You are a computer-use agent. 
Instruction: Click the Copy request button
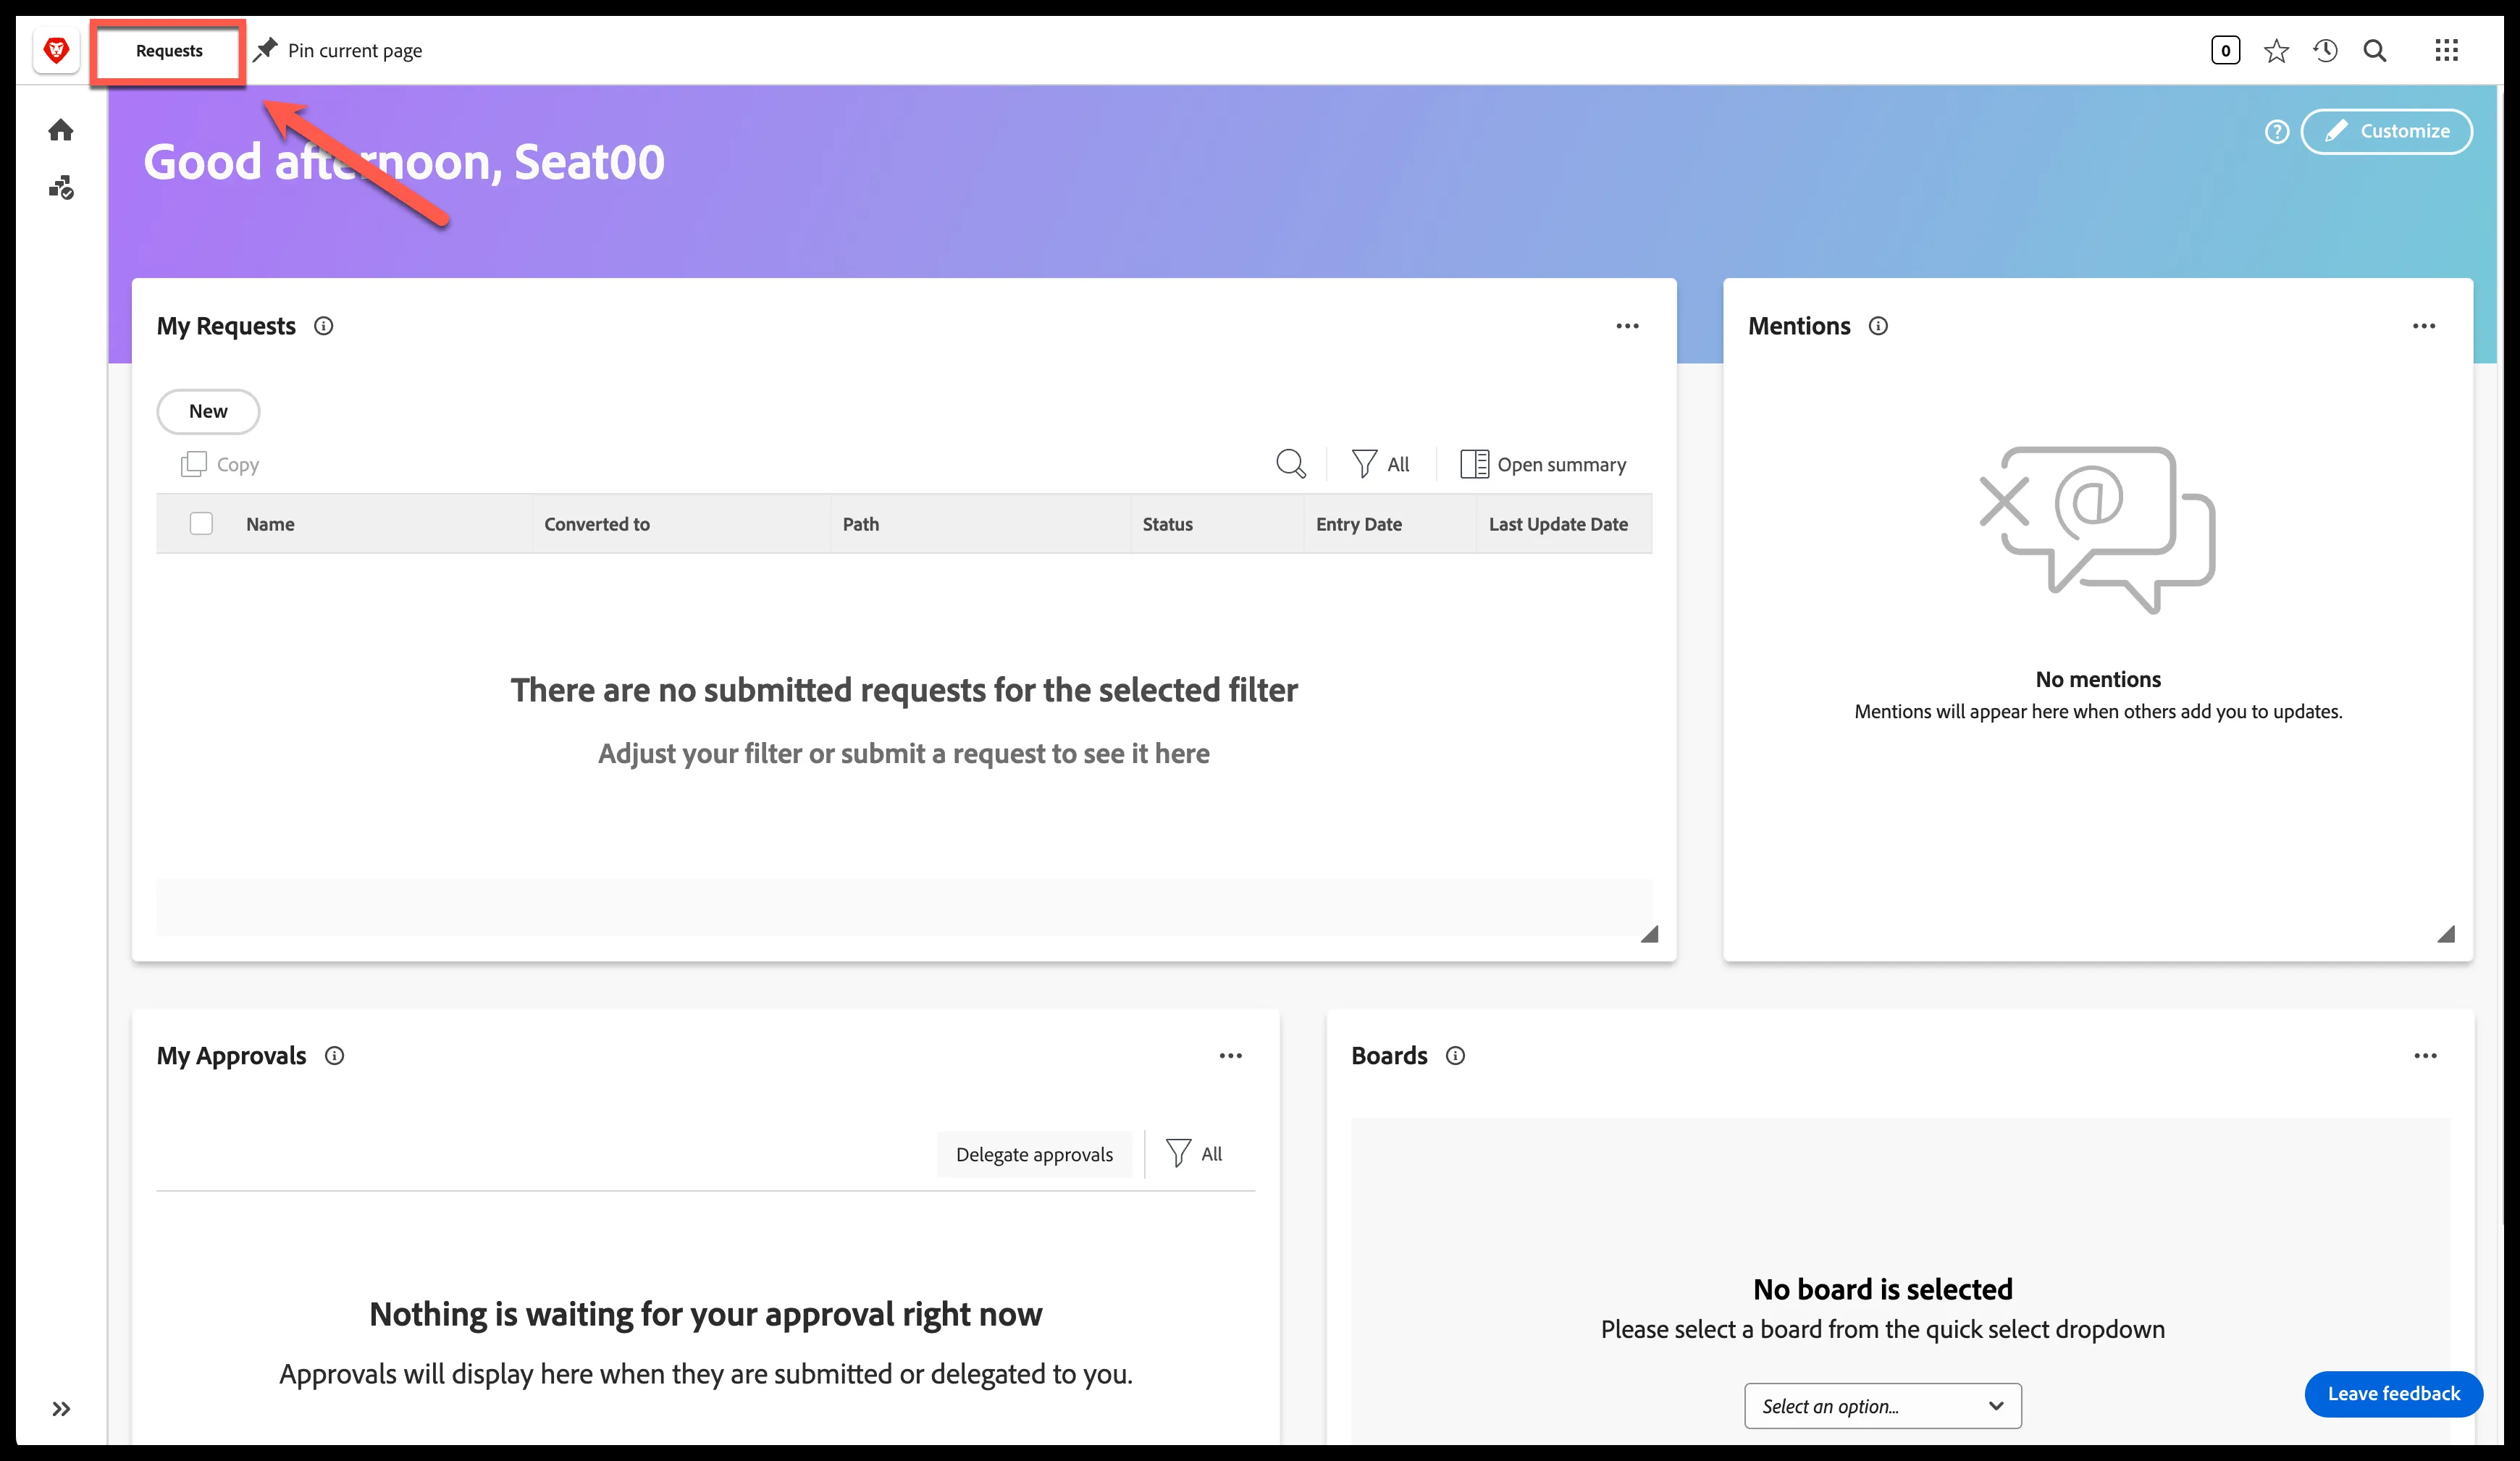click(220, 465)
